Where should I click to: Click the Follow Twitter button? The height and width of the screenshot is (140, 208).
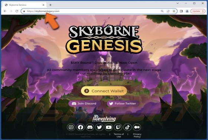pyautogui.click(x=123, y=104)
